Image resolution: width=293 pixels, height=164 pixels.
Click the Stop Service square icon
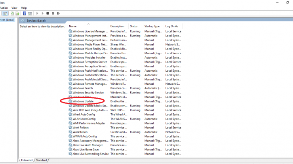tap(48, 13)
